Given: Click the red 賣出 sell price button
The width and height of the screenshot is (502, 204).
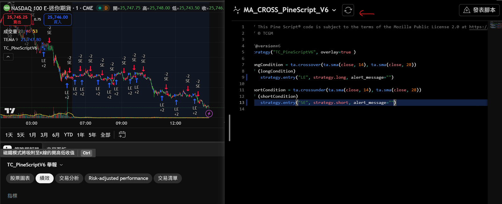Looking at the screenshot, I should (17, 20).
